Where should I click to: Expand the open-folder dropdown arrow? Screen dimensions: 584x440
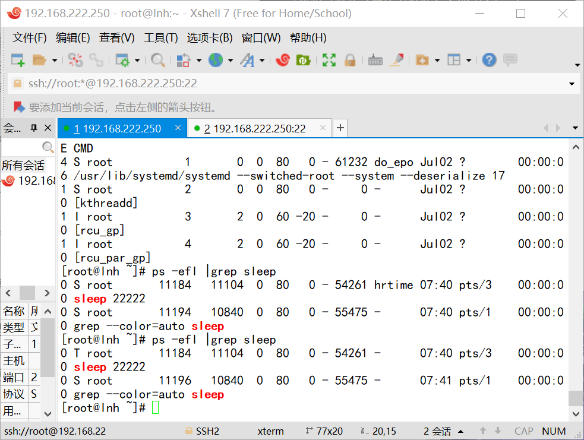click(55, 61)
